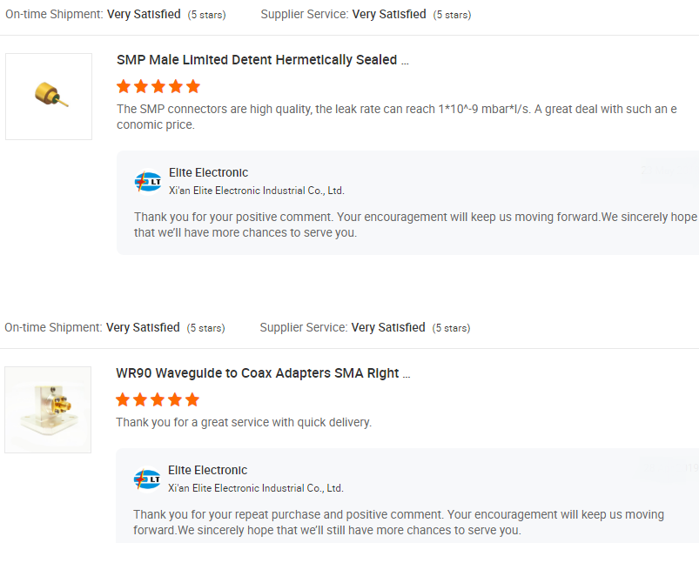Click the Elite Electronic logo in the SMP review reply
This screenshot has width=699, height=563.
148,182
